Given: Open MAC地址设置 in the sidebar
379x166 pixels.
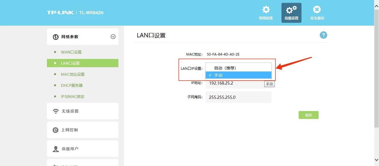Looking at the screenshot, I should [x=72, y=74].
